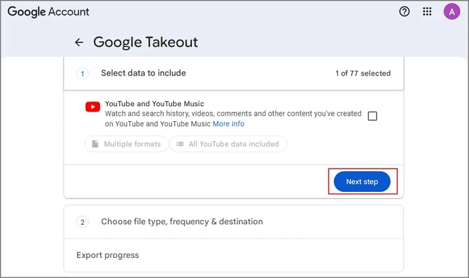Select the step 1 number circle
This screenshot has height=278, width=469.
click(83, 73)
